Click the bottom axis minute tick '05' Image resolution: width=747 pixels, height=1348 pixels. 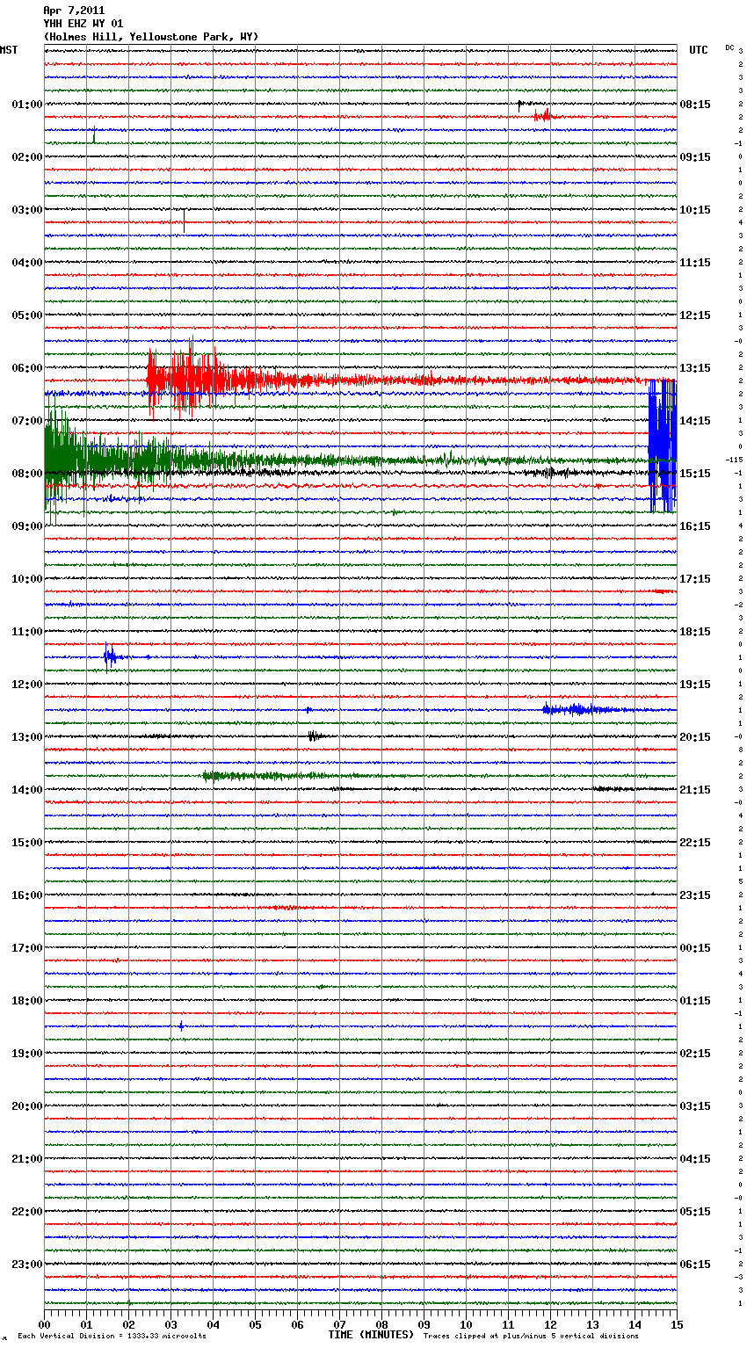tap(256, 1324)
